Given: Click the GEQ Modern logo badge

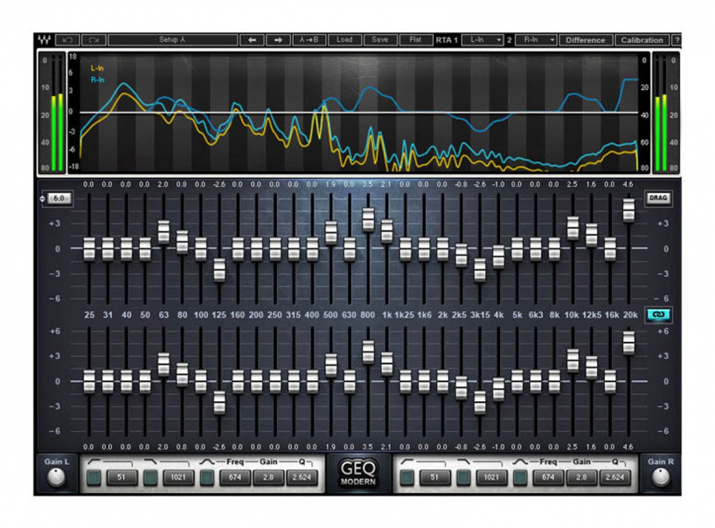Looking at the screenshot, I should (x=359, y=473).
